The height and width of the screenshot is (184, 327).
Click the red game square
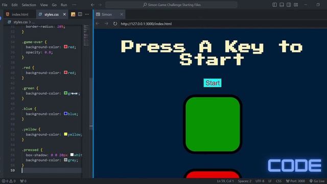coord(213,174)
